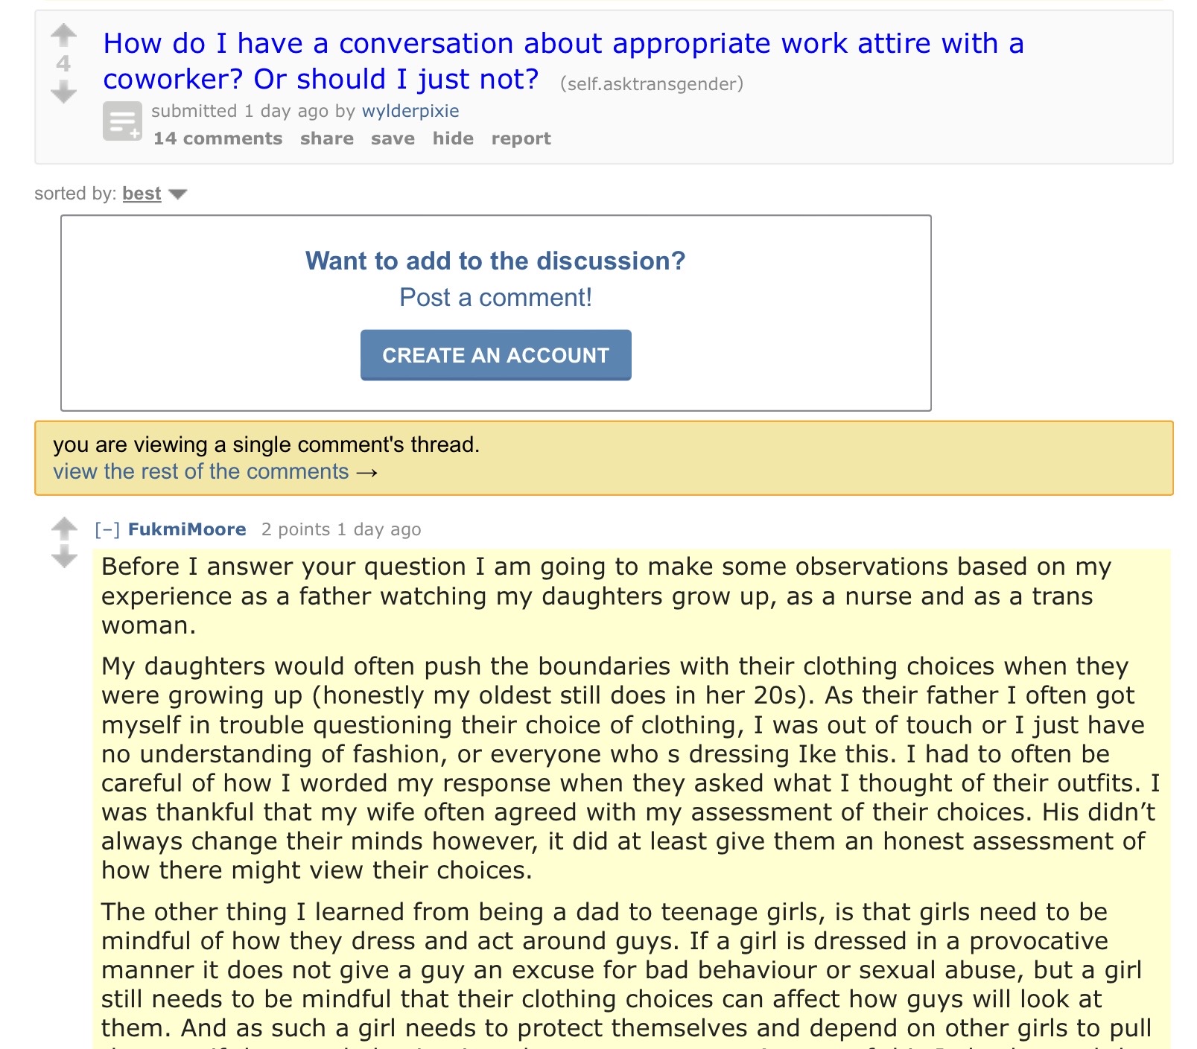
Task: Collapse FukmiMoore's comment with [–]
Action: tap(107, 529)
